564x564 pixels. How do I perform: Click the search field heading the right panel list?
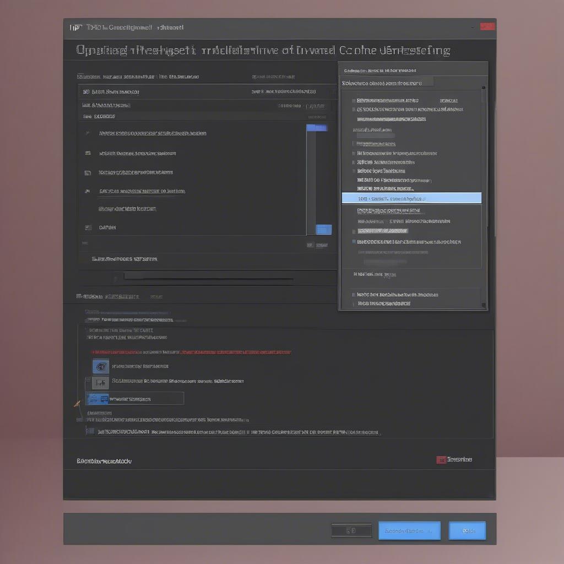[387, 83]
